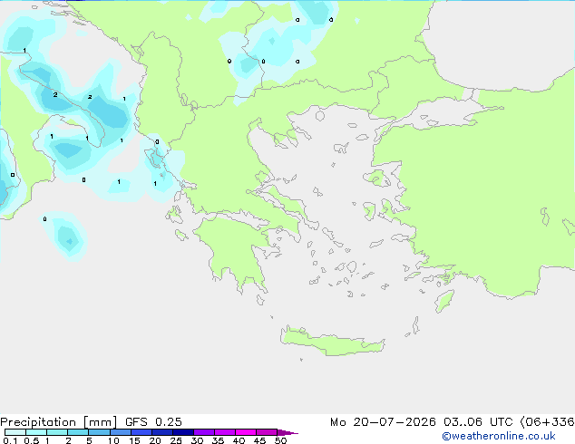Select the 20–25 mm legend swatch
Image resolution: width=575 pixels, height=444 pixels.
162,432
